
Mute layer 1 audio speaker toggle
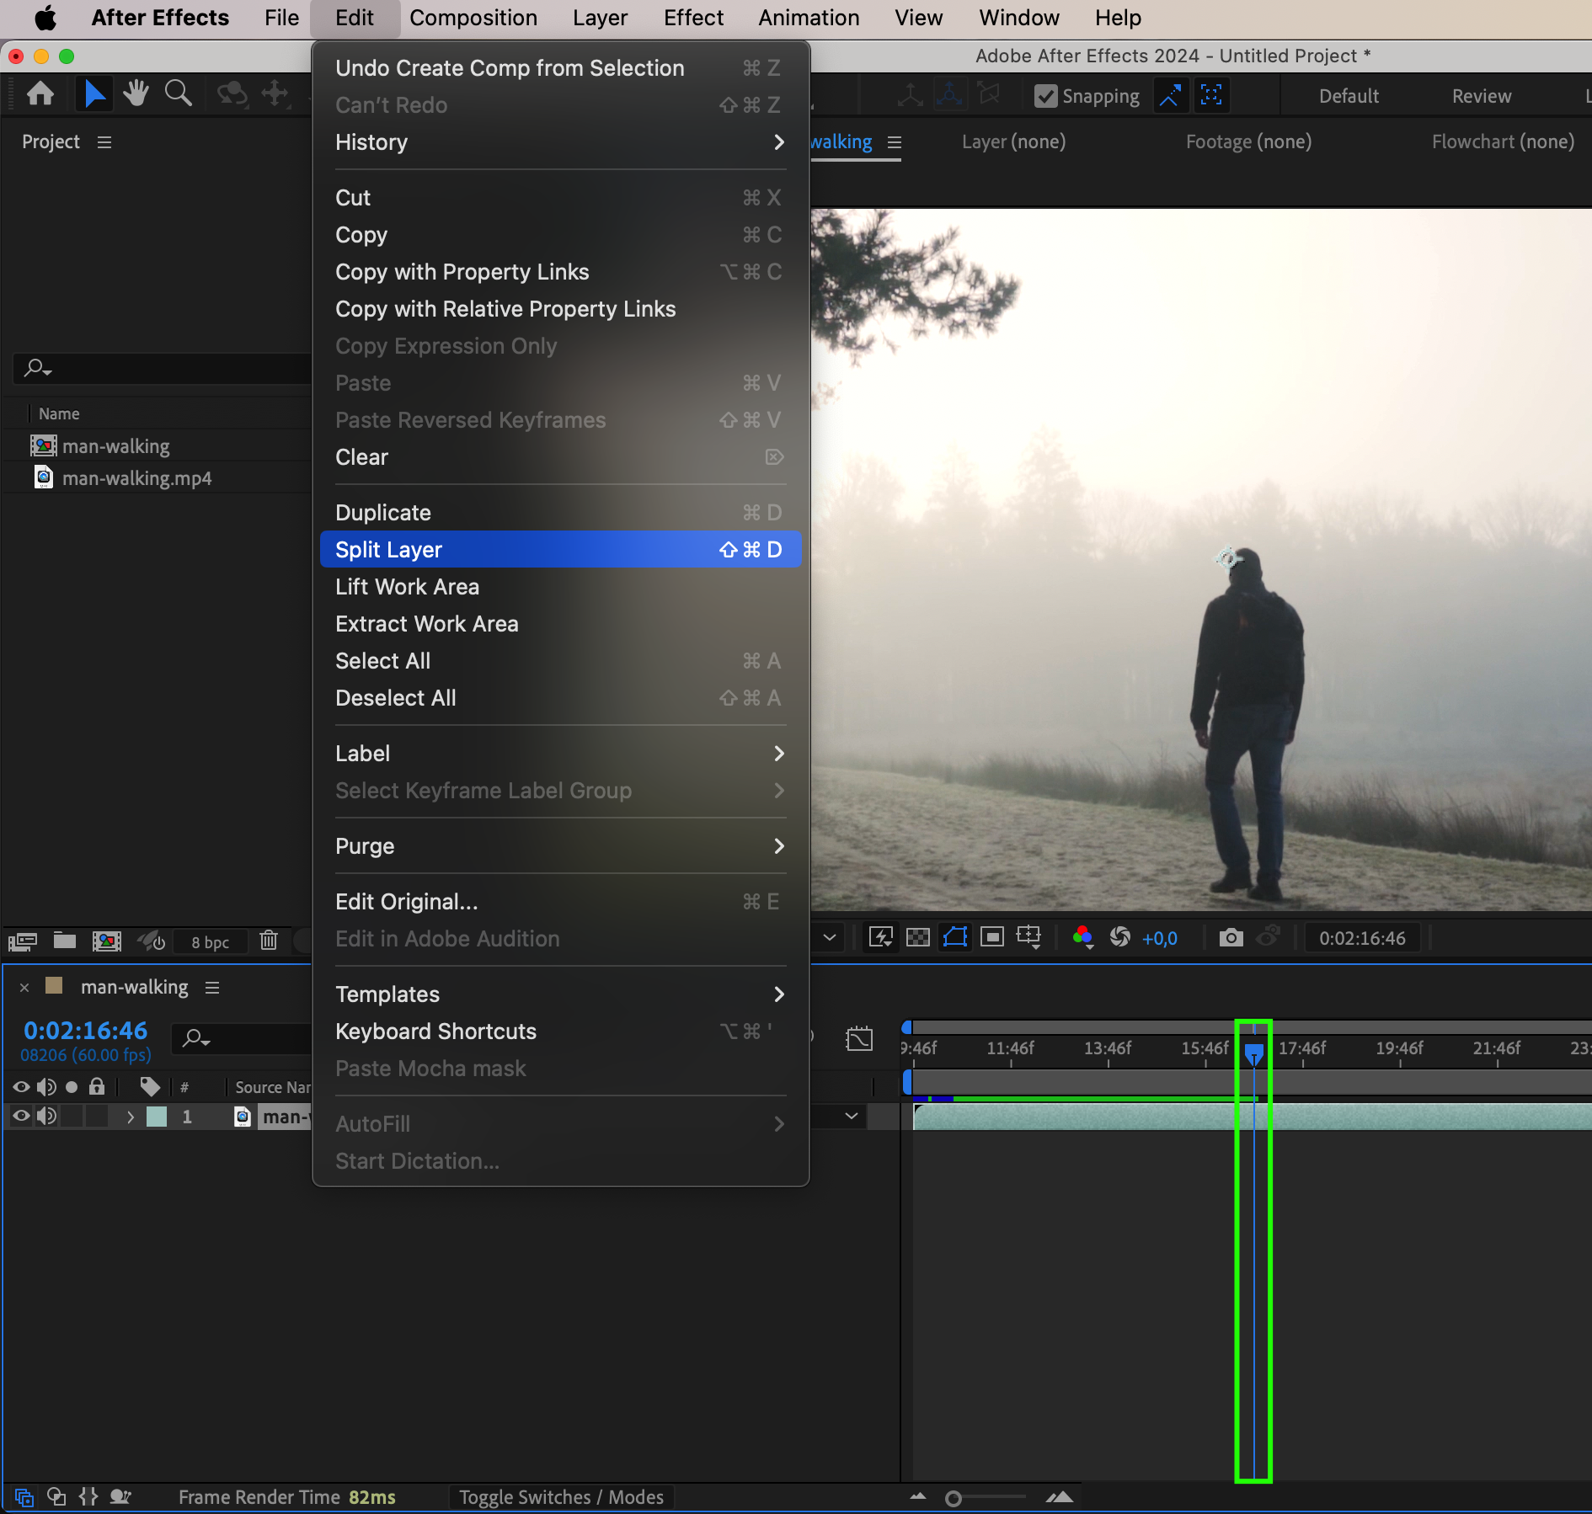[x=46, y=1117]
